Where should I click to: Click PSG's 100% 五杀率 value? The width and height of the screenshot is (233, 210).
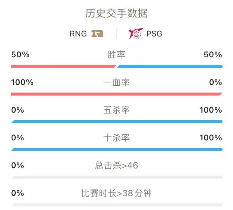point(211,110)
